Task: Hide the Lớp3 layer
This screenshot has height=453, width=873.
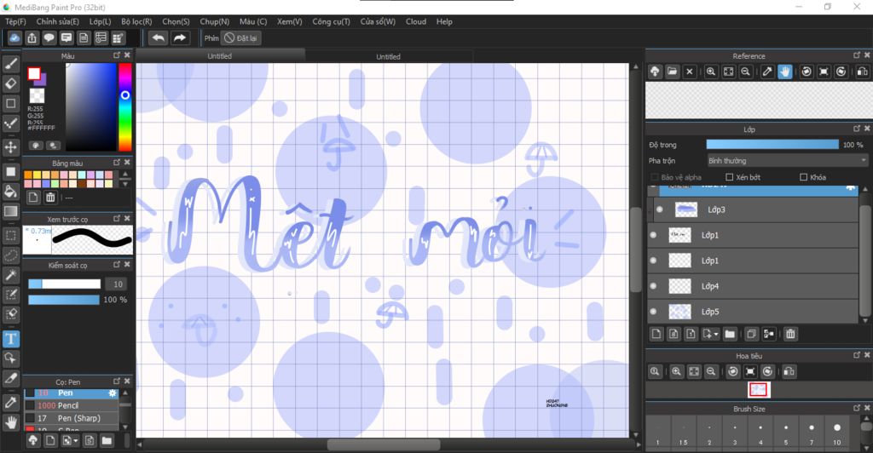Action: pos(660,209)
